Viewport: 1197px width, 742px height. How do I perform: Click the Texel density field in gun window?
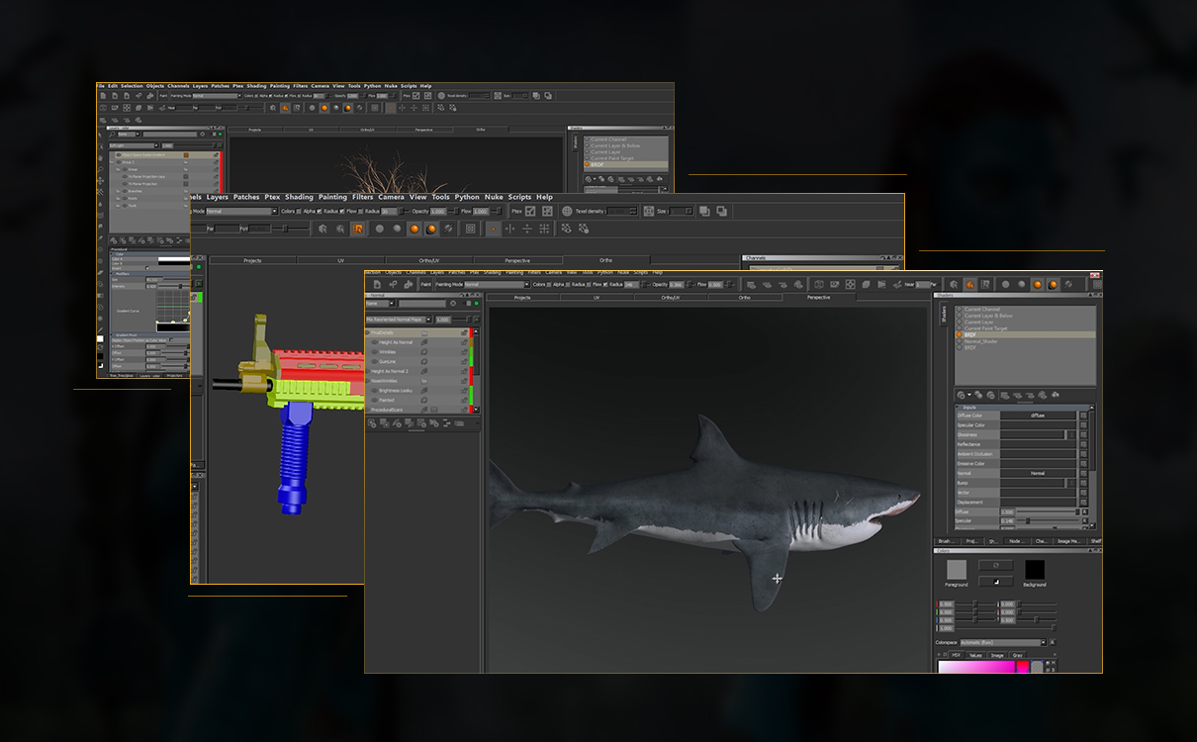(620, 211)
